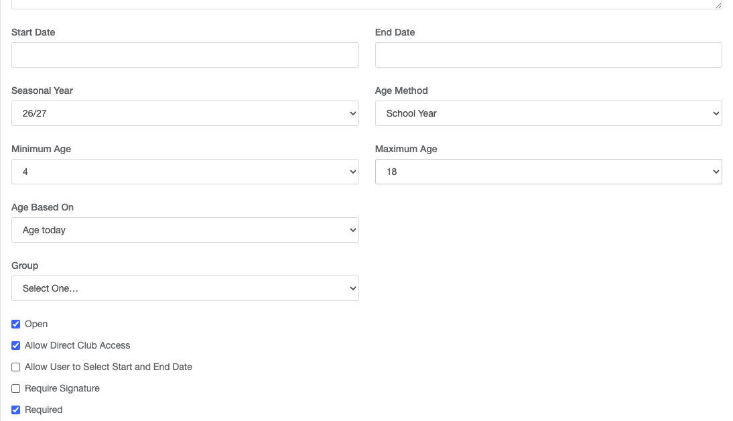733x421 pixels.
Task: Click the 'Age Method' field label
Action: pyautogui.click(x=401, y=91)
